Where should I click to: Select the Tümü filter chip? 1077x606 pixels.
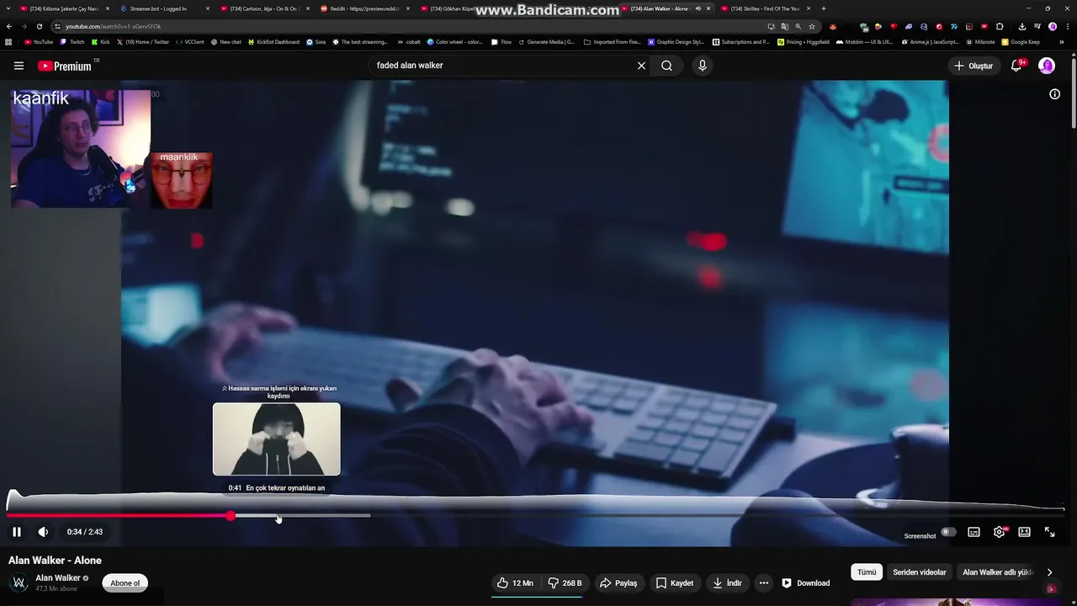(867, 572)
